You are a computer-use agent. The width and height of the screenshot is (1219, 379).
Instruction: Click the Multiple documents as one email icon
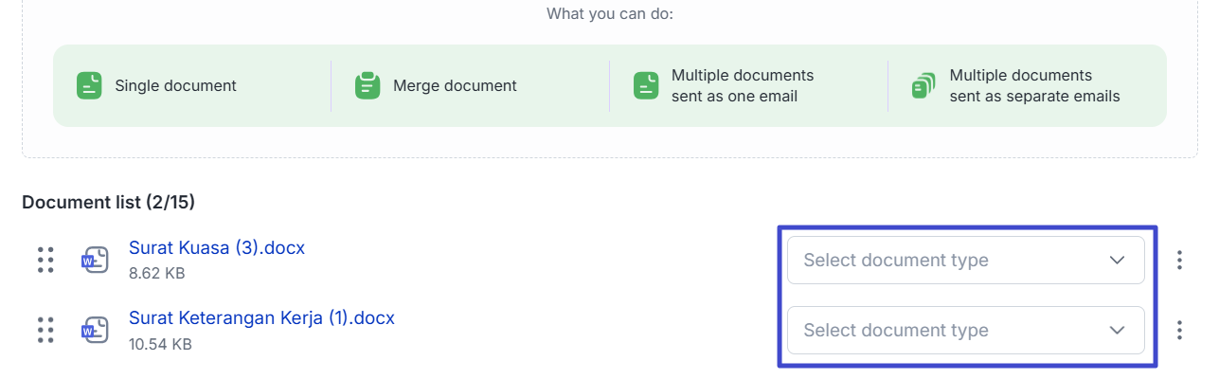click(646, 85)
